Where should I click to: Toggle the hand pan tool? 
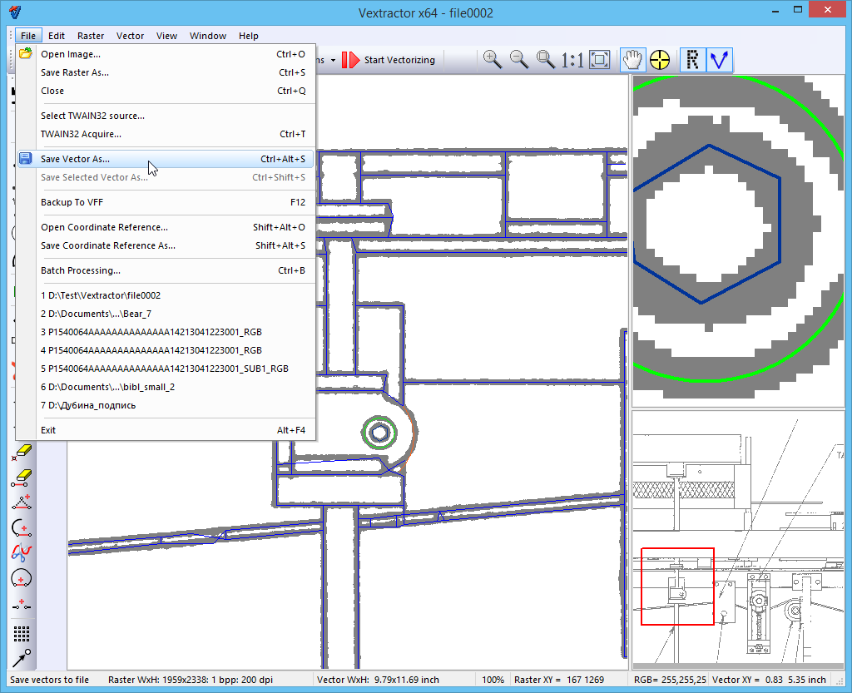pyautogui.click(x=632, y=59)
